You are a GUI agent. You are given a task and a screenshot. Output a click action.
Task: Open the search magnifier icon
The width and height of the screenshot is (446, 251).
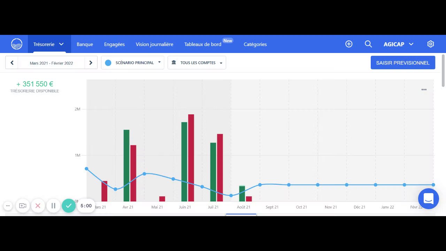coord(368,44)
